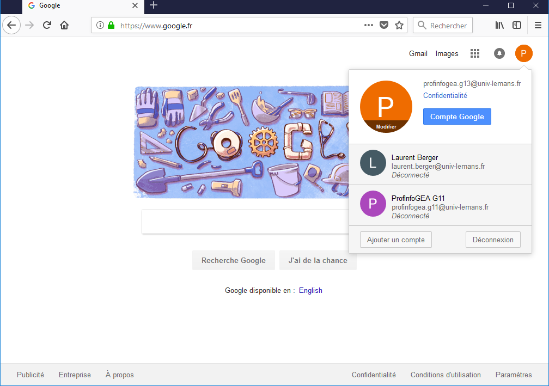Click the Google search input field
Image resolution: width=549 pixels, height=386 pixels.
pyautogui.click(x=246, y=222)
